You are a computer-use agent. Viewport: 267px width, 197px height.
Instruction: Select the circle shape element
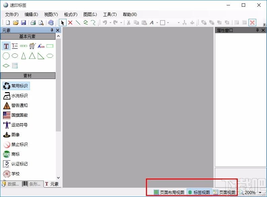6,56
